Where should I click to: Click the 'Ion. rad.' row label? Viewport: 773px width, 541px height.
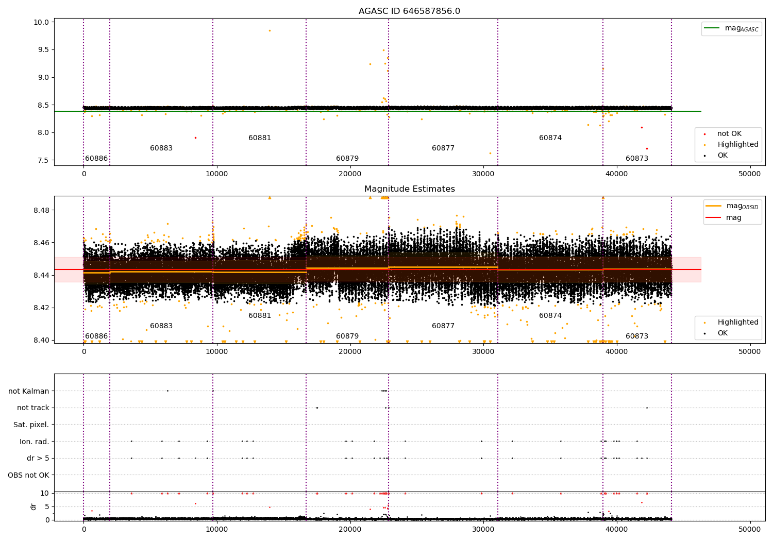pos(35,442)
